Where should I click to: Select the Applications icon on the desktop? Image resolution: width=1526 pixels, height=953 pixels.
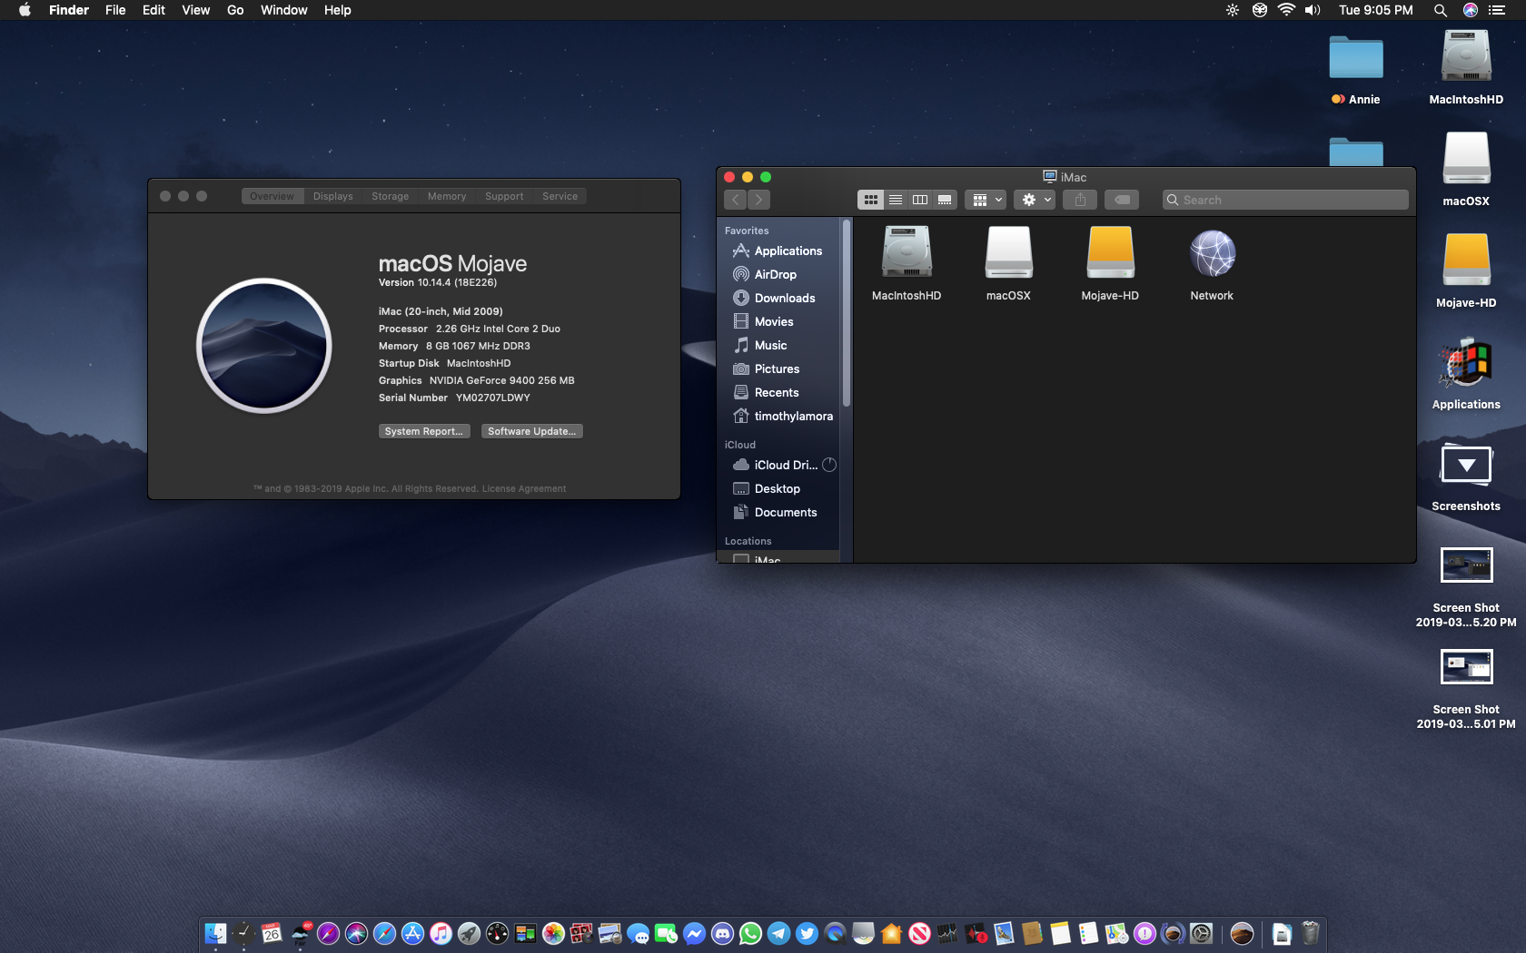(1466, 372)
